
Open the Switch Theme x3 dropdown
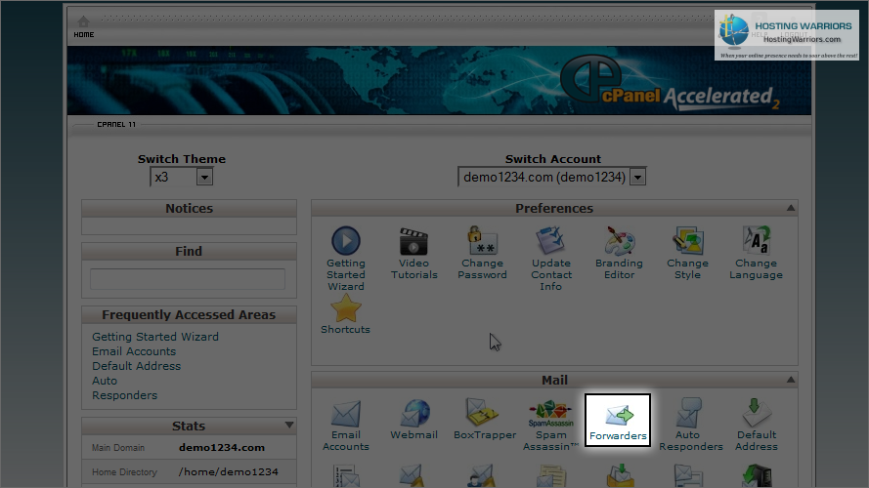[x=181, y=177]
